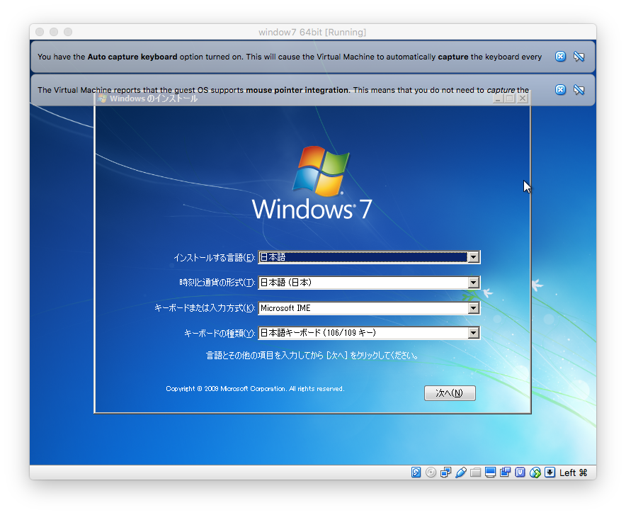Screen dimensions: 626x515
Task: Open the インストールする言語 dropdown
Action: [x=369, y=257]
